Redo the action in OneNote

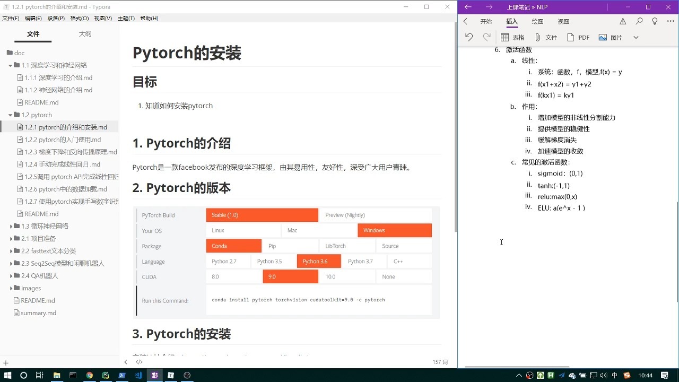[x=486, y=37]
